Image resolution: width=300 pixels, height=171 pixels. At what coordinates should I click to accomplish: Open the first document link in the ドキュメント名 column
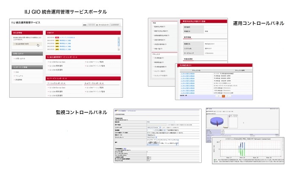(187, 73)
